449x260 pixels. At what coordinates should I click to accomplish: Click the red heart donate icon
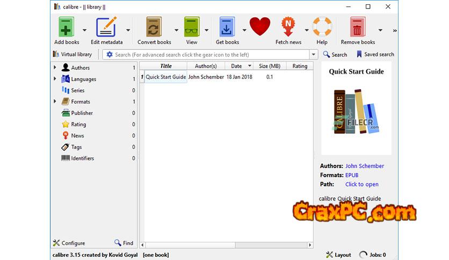pyautogui.click(x=260, y=27)
